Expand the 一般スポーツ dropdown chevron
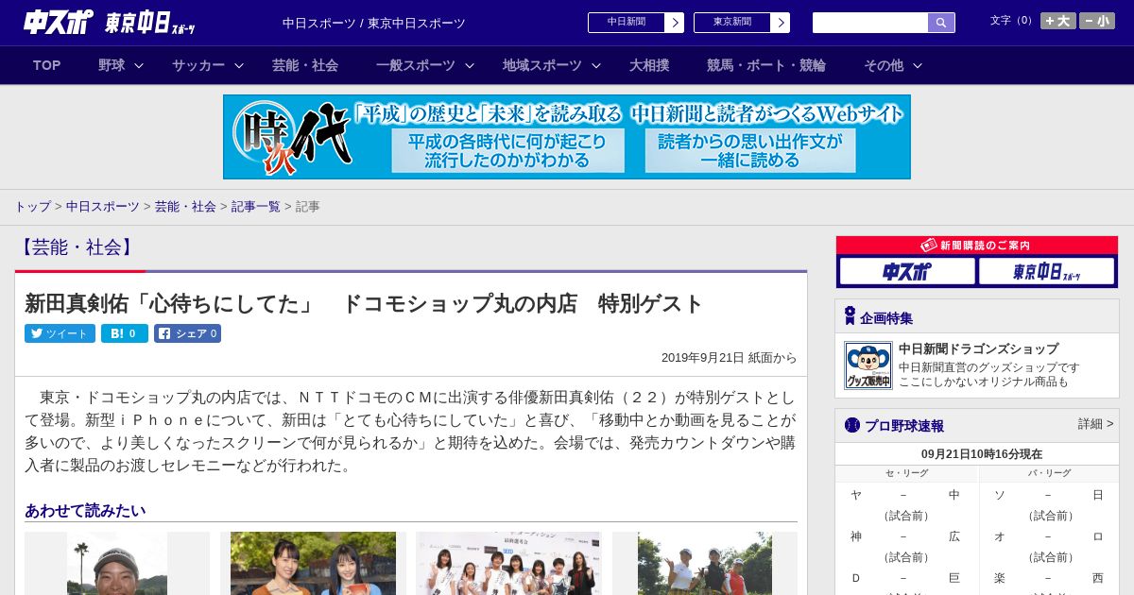This screenshot has width=1134, height=595. [x=469, y=65]
